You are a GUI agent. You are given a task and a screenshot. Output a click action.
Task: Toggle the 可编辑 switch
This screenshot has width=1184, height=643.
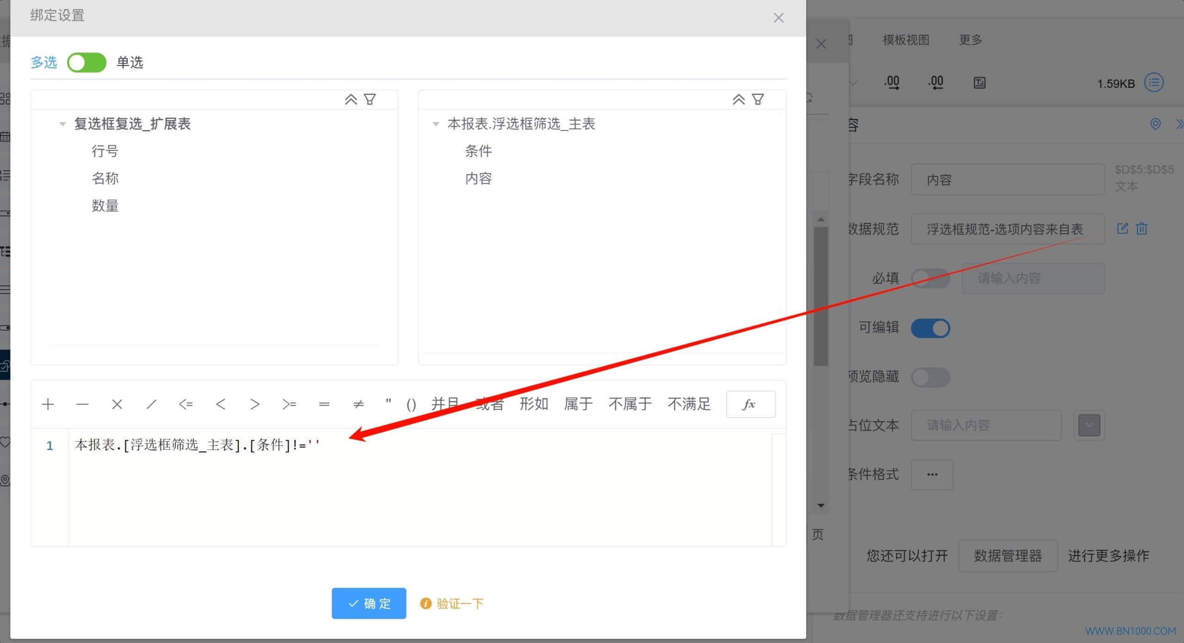point(931,328)
